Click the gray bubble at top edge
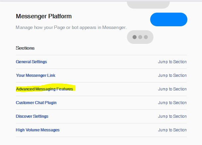 tap(148, 5)
